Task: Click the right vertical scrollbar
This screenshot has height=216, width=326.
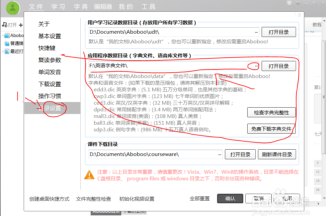Action: coord(324,97)
